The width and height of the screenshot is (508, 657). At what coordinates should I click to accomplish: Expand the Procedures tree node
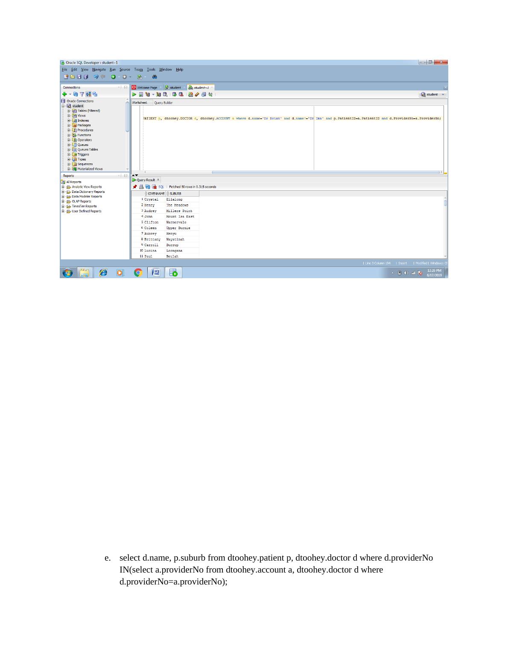[69, 130]
